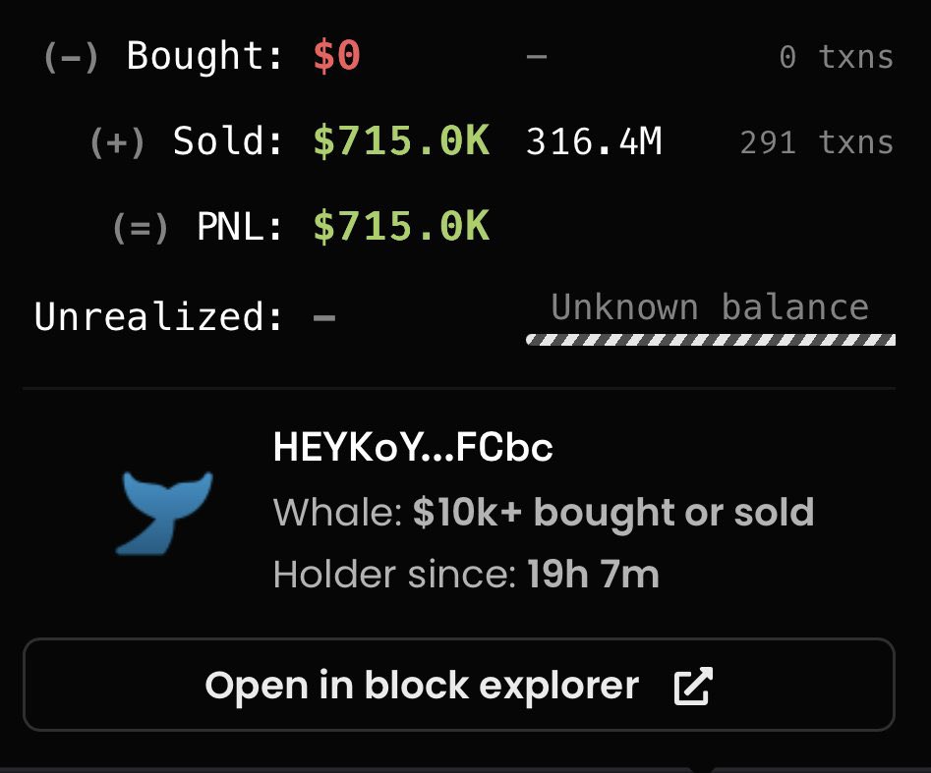The height and width of the screenshot is (773, 931).
Task: Click the 0 txns count
Action: 836,58
